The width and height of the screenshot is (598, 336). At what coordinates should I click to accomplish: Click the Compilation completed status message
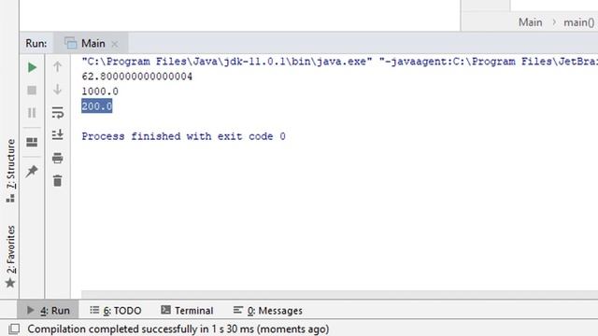pyautogui.click(x=178, y=329)
